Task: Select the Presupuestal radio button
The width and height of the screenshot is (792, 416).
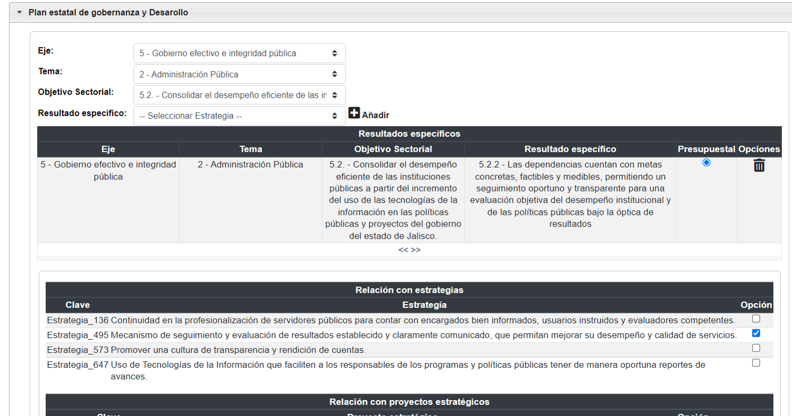Action: pyautogui.click(x=706, y=163)
